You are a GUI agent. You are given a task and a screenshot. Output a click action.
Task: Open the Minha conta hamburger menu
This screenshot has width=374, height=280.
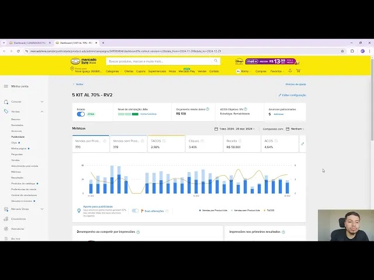[6, 86]
